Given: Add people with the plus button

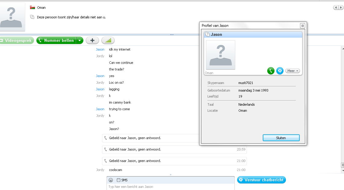Looking at the screenshot, I should [x=92, y=41].
